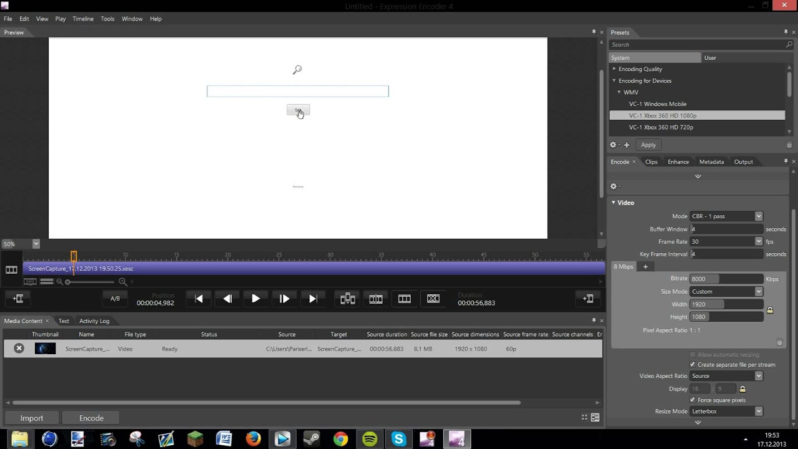798x449 pixels.
Task: Collapse the WMV preset group
Action: click(619, 92)
